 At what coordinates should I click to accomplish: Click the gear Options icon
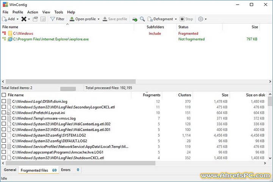[x=201, y=19]
